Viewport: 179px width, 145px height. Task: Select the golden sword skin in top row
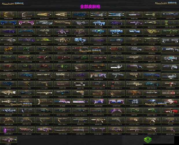click(44, 14)
